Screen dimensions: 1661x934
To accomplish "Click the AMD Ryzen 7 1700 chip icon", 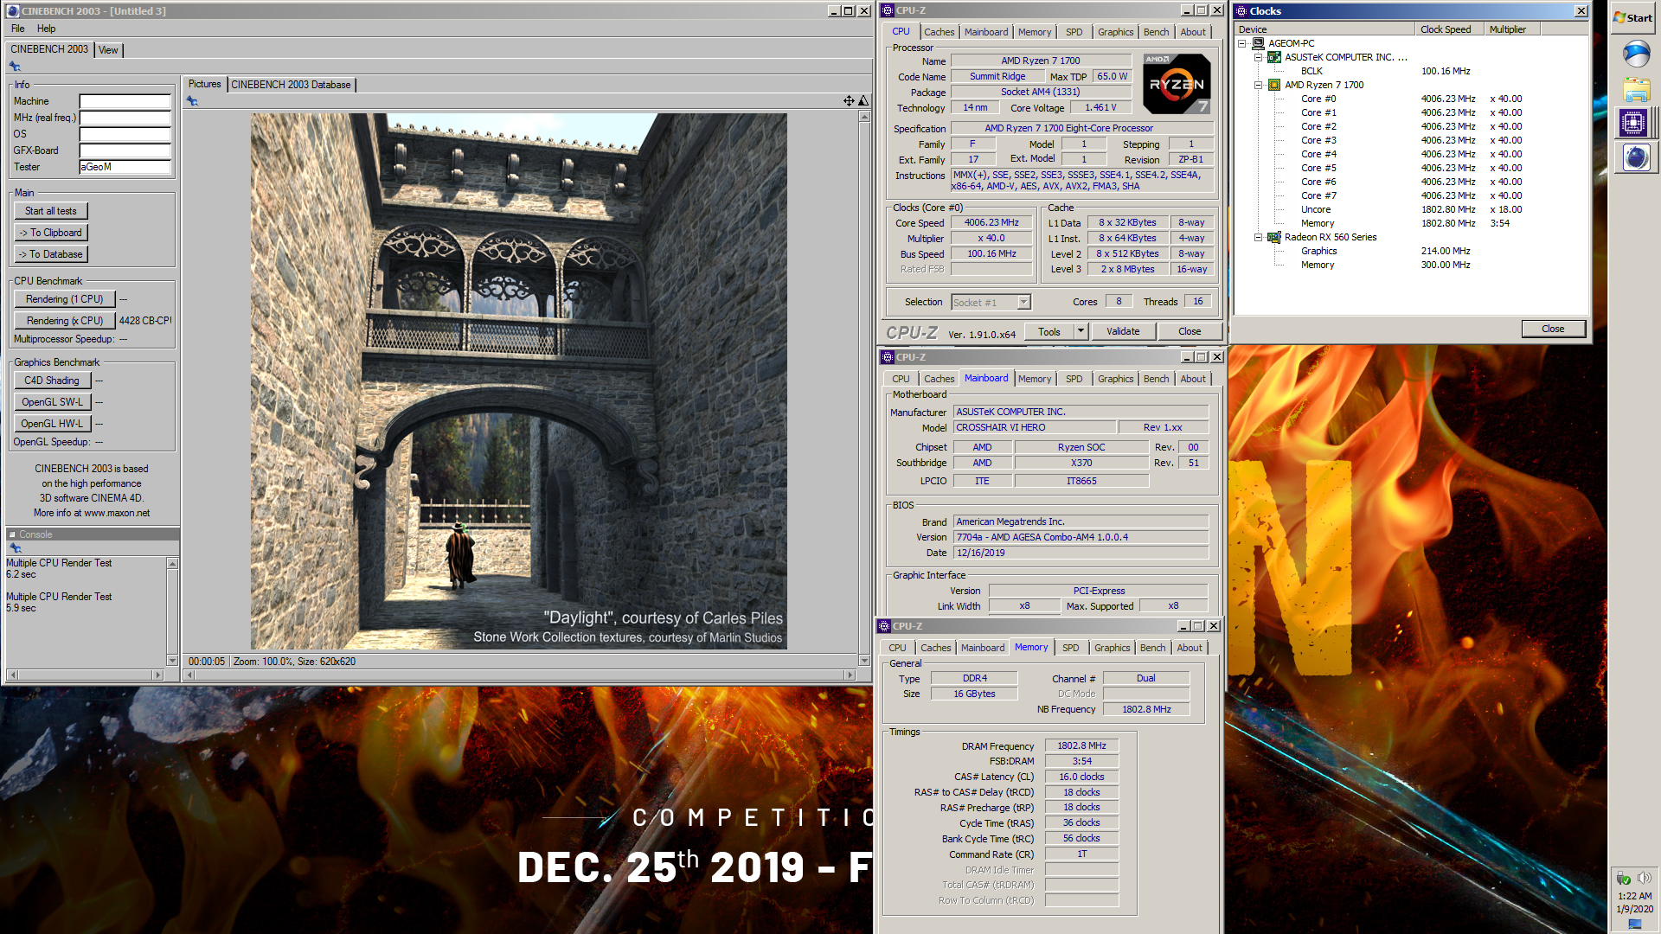I will point(1274,85).
